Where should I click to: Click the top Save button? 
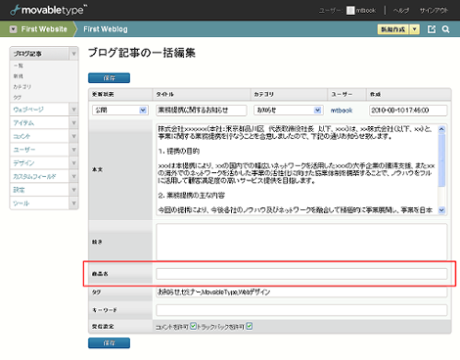[x=109, y=78]
